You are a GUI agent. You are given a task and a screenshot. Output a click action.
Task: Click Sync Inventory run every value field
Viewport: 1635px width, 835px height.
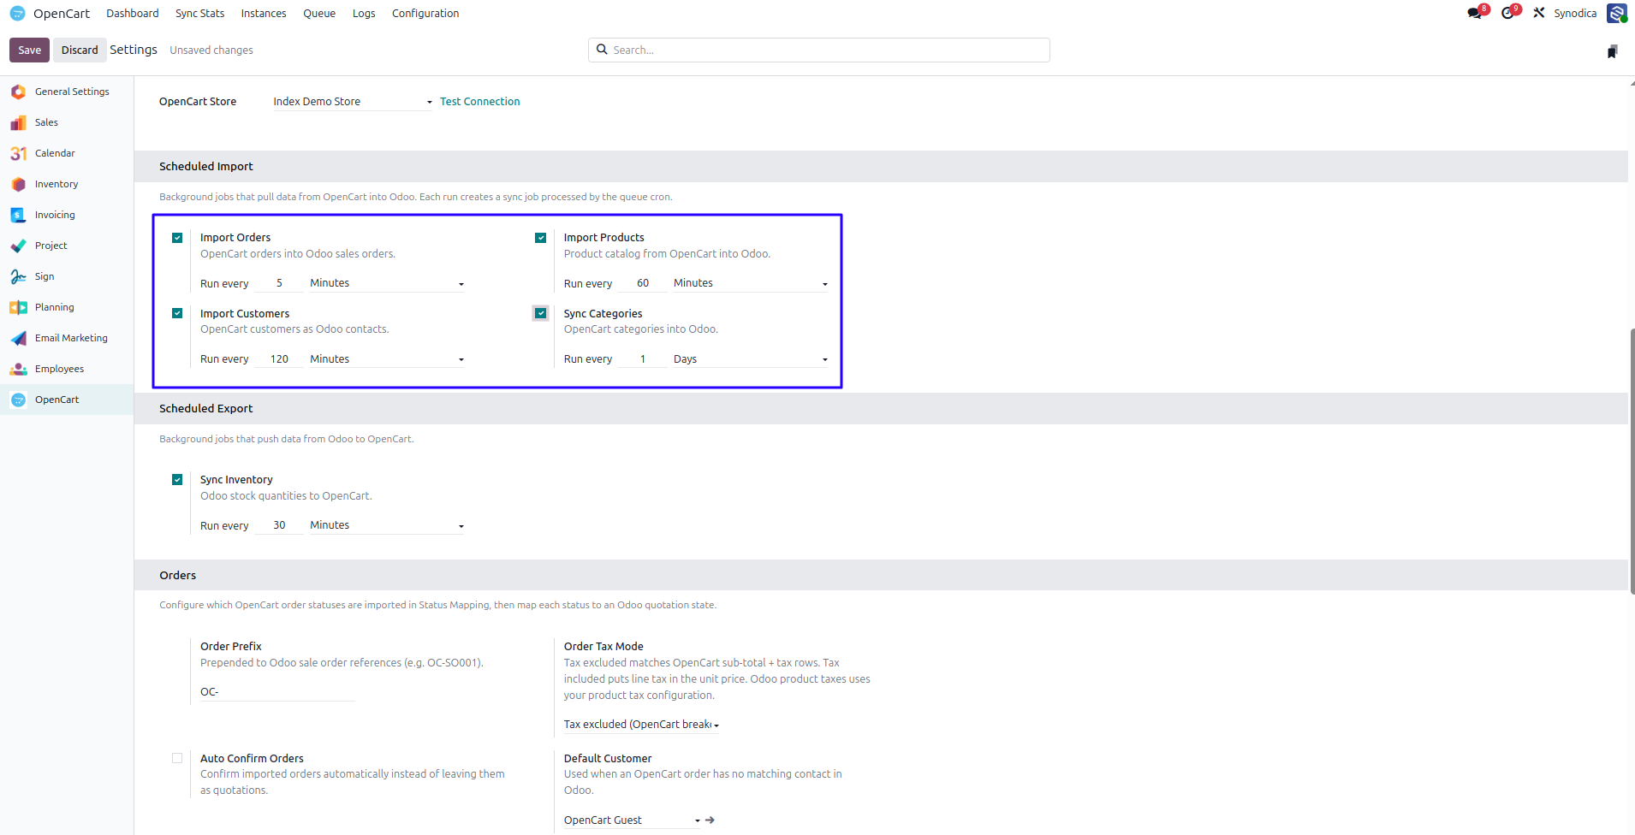click(279, 525)
